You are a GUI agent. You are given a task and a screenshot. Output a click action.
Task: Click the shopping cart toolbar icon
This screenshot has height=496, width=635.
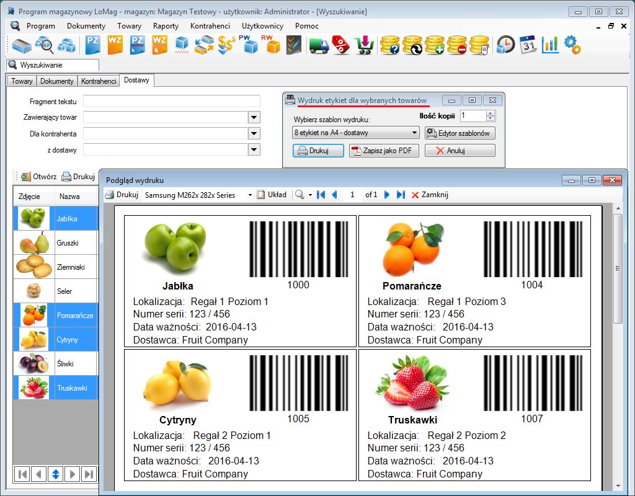(x=363, y=45)
